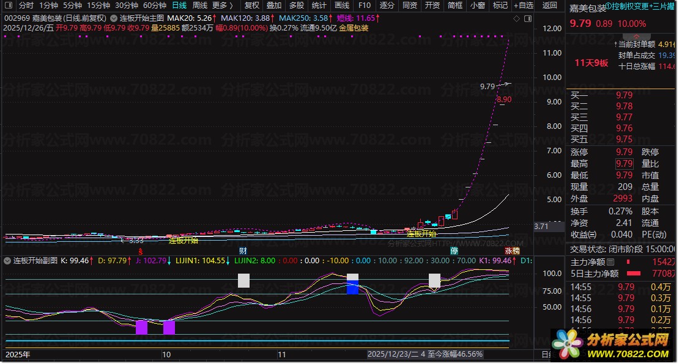The height and width of the screenshot is (364, 679).
Task: Click the 财 financial marker icon
Action: pyautogui.click(x=243, y=251)
